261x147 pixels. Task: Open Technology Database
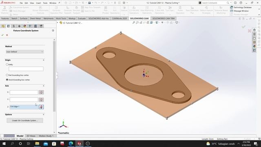241,7
